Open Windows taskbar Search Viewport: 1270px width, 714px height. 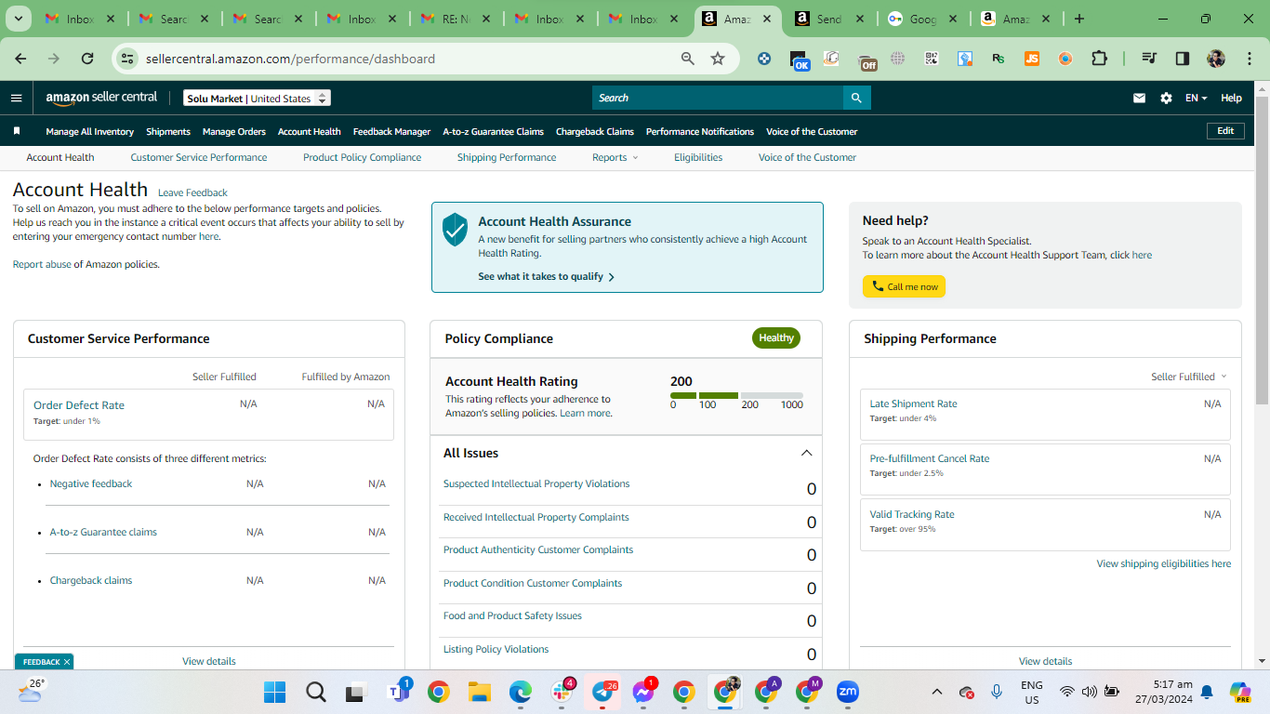316,692
